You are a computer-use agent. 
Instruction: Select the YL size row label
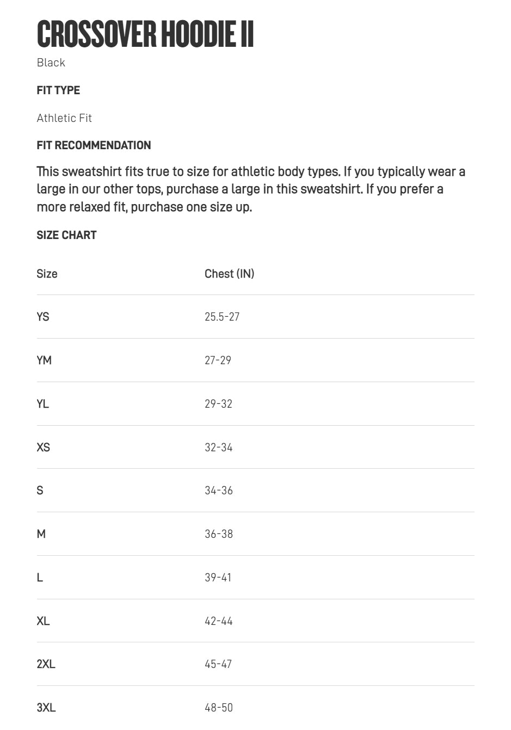(42, 404)
